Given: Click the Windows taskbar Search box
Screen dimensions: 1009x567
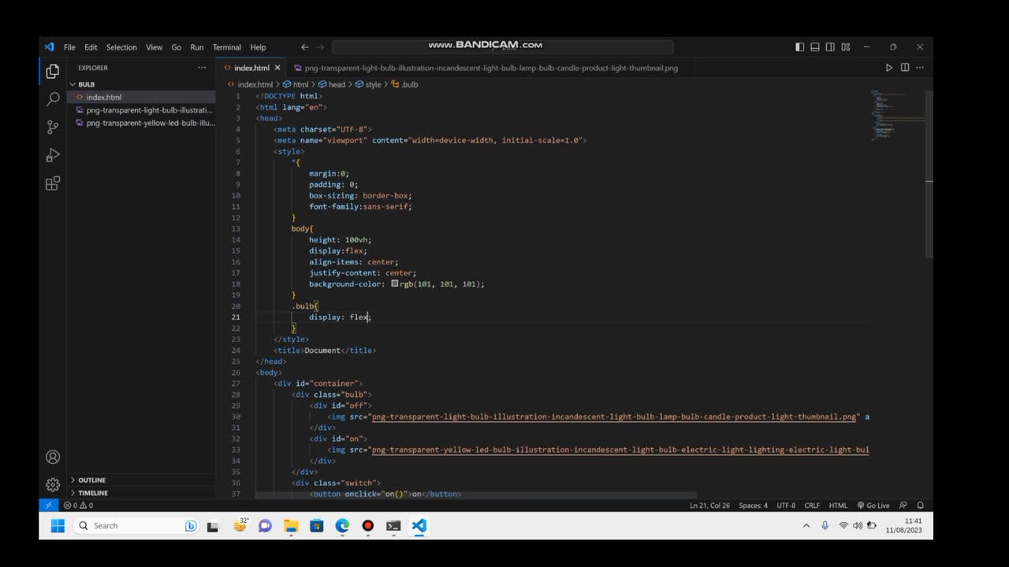Looking at the screenshot, I should 136,526.
